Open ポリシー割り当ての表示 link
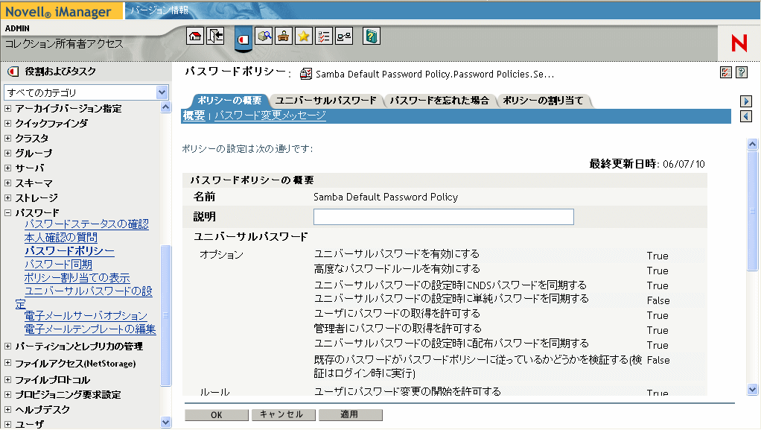Viewport: 761px width, 430px height. [77, 278]
